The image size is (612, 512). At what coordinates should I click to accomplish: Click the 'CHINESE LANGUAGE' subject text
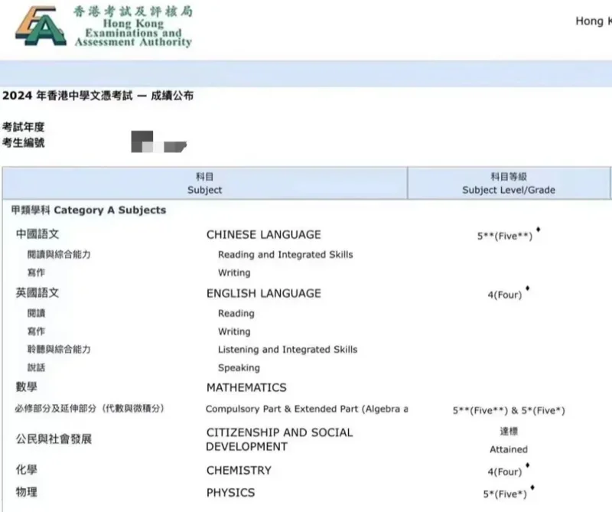263,235
